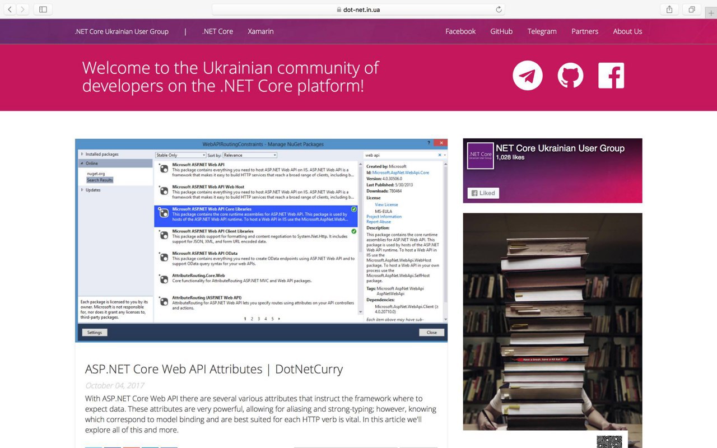Click Report Abuse in the NuGet screenshot

pos(379,222)
